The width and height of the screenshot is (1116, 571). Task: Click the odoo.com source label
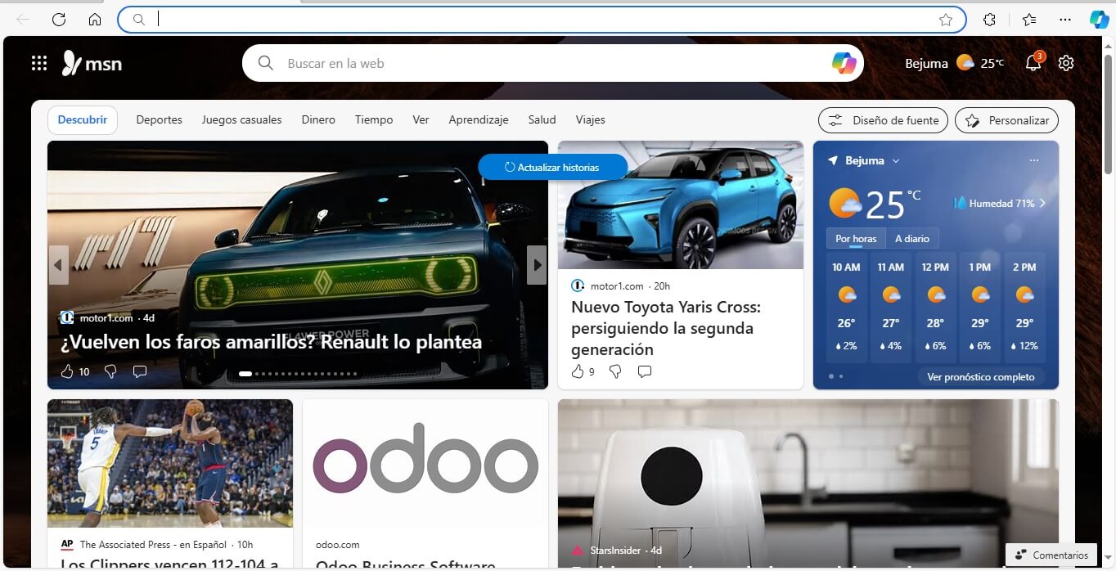coord(338,544)
